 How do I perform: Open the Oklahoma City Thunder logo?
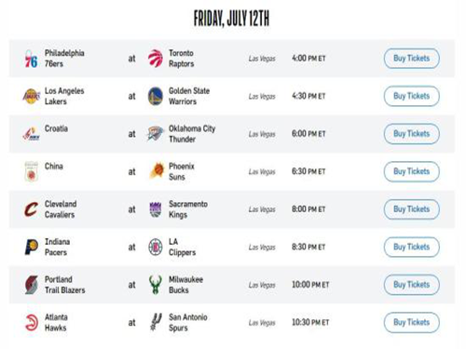(x=156, y=134)
